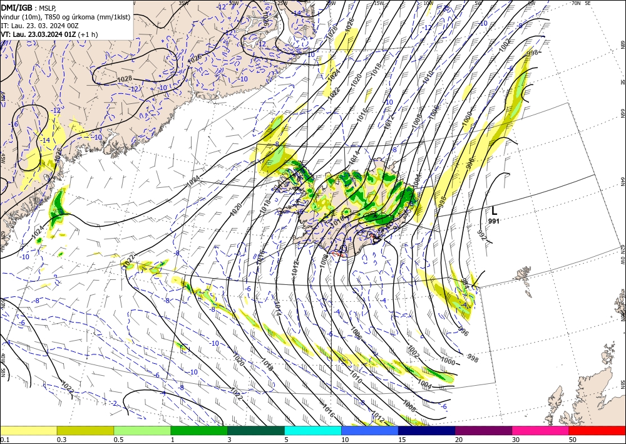Click the '1' legend scale value

click(x=173, y=440)
